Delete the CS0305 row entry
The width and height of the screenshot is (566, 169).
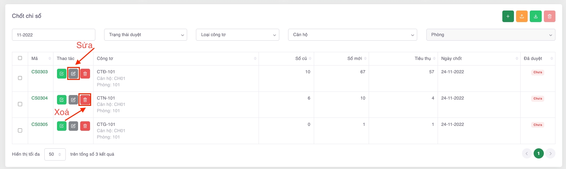coord(85,126)
